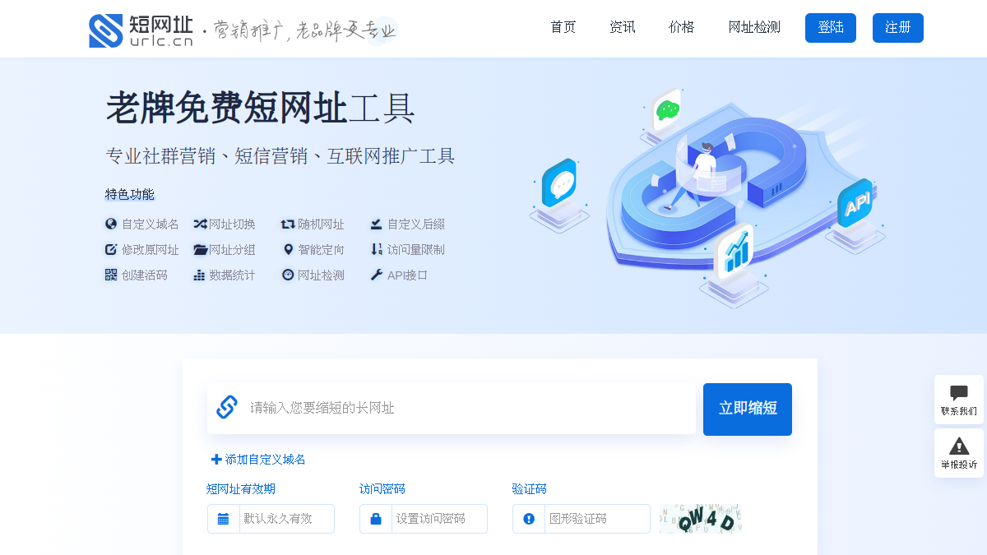This screenshot has width=987, height=555.
Task: Click the 注册 button
Action: pyautogui.click(x=898, y=28)
